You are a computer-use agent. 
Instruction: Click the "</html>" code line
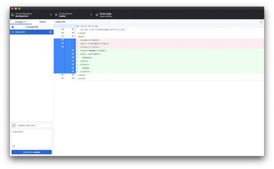[82, 78]
